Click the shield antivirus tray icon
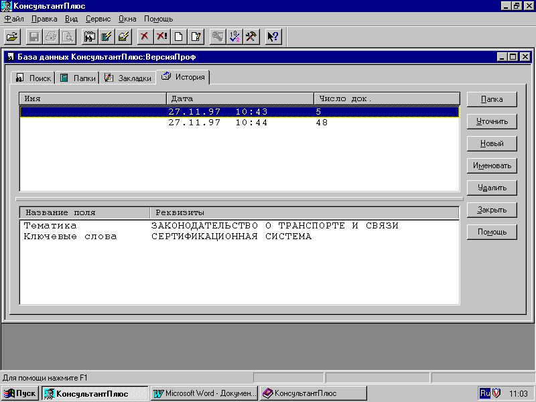The width and height of the screenshot is (536, 402). (x=496, y=393)
